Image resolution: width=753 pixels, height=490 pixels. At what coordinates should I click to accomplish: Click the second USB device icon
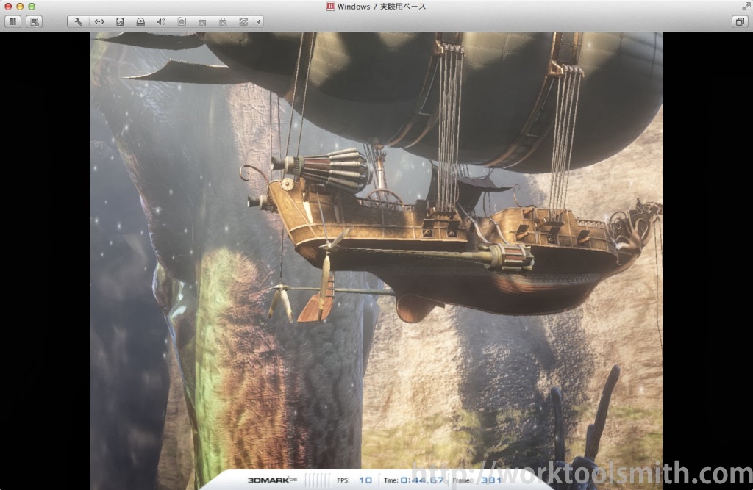pyautogui.click(x=223, y=21)
